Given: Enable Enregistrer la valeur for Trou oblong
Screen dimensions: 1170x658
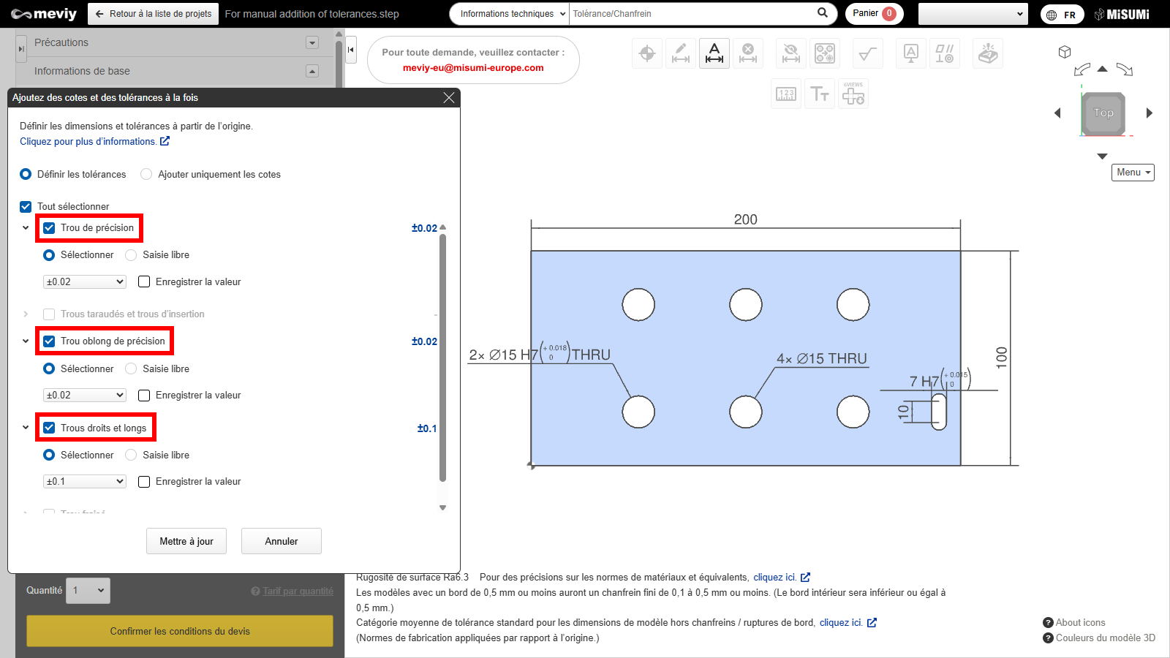Looking at the screenshot, I should click(x=144, y=396).
